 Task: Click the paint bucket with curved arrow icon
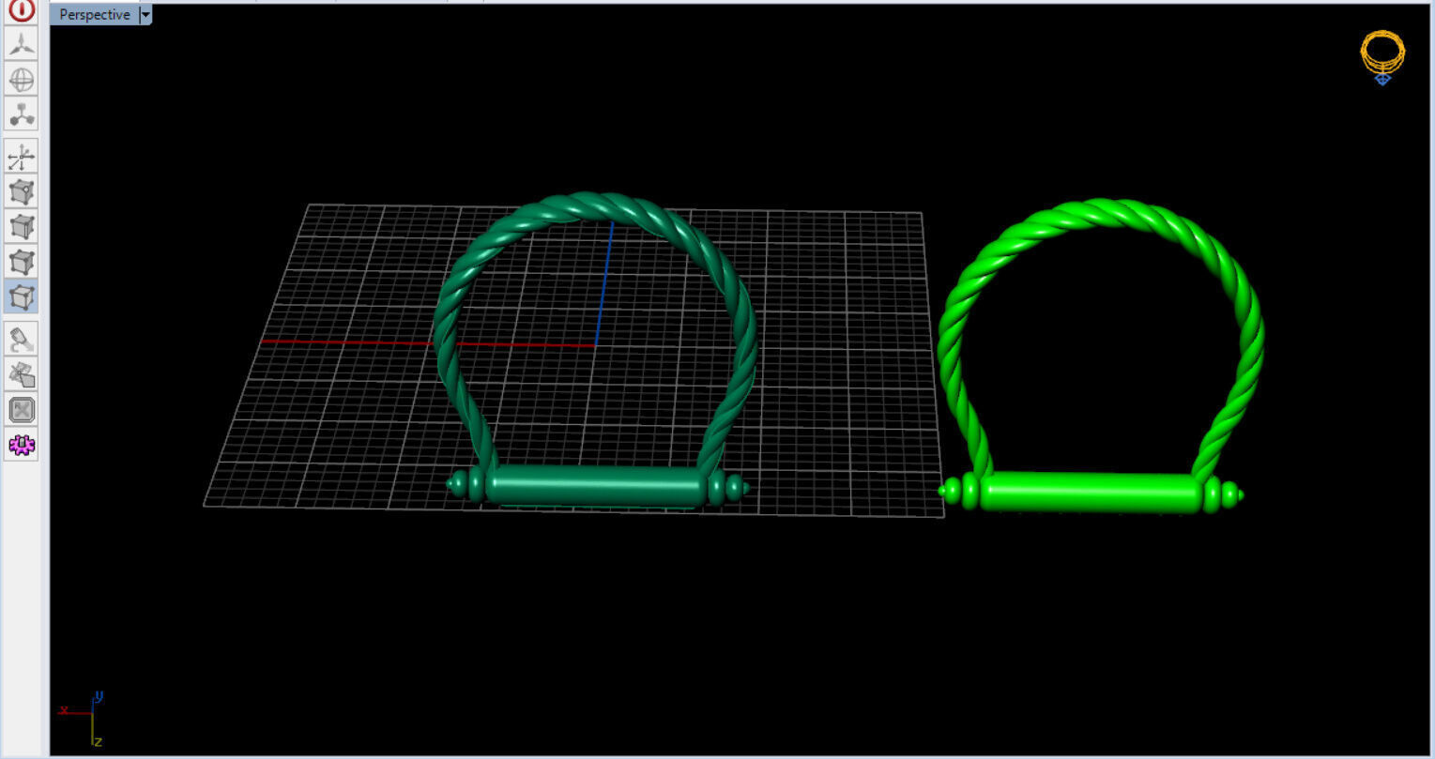21,340
